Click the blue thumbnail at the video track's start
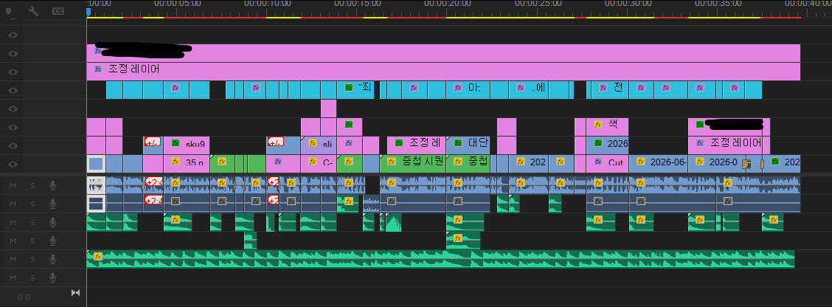The height and width of the screenshot is (307, 832). pyautogui.click(x=96, y=164)
